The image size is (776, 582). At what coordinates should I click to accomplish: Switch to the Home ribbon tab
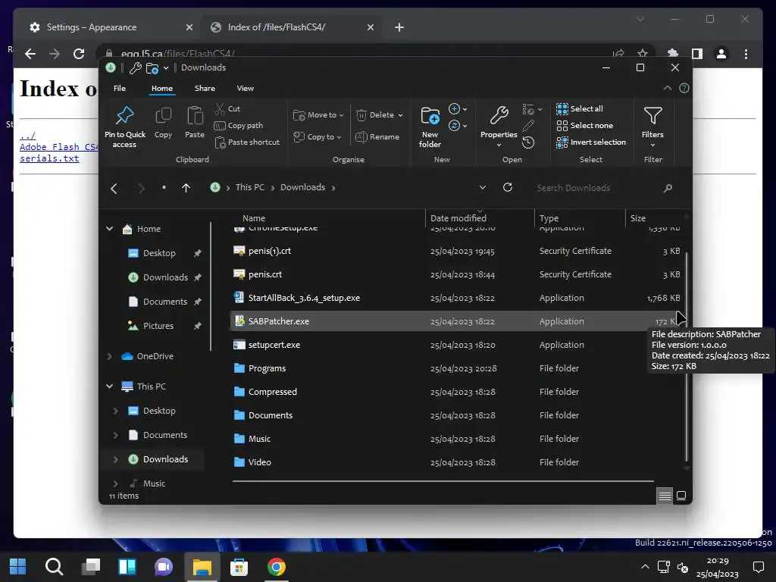click(x=162, y=88)
